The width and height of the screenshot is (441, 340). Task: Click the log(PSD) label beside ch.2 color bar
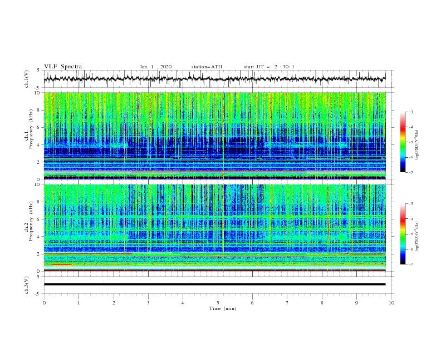tap(416, 237)
